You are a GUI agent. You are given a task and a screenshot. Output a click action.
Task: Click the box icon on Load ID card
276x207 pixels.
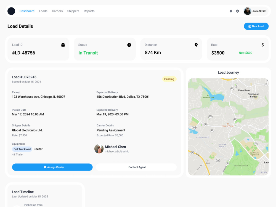63,45
